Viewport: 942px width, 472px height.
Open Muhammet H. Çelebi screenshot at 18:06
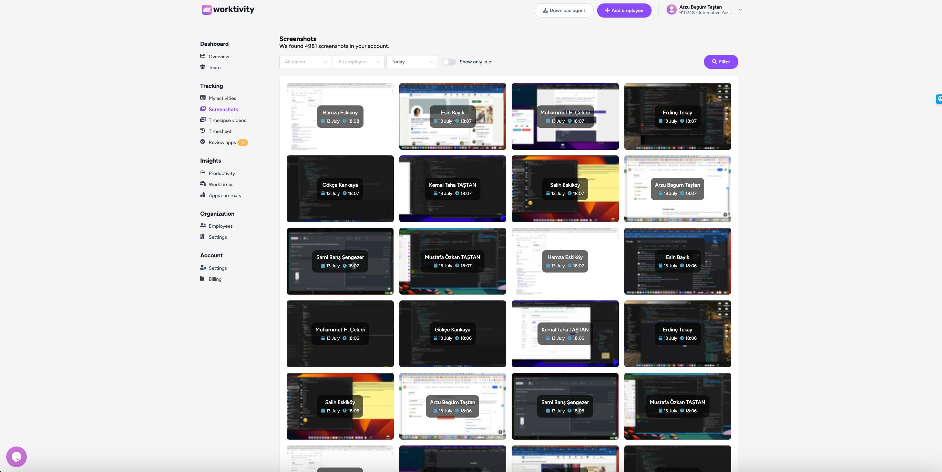[340, 334]
